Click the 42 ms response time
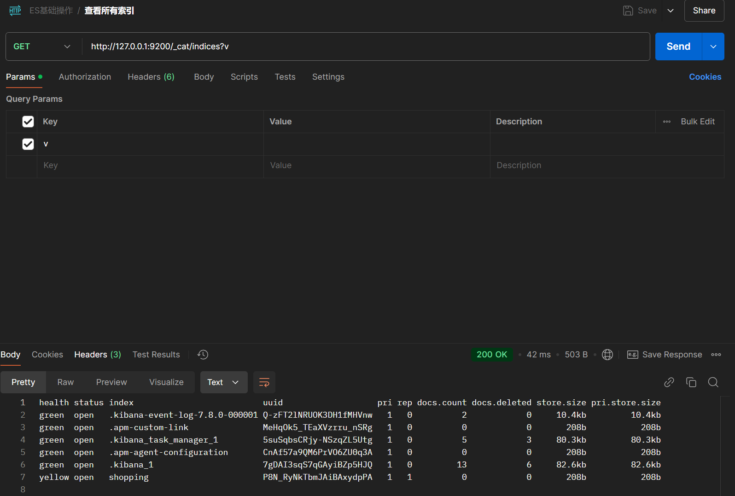 click(538, 355)
